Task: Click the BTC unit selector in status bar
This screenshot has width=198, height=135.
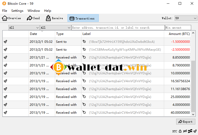Action: pos(175,131)
